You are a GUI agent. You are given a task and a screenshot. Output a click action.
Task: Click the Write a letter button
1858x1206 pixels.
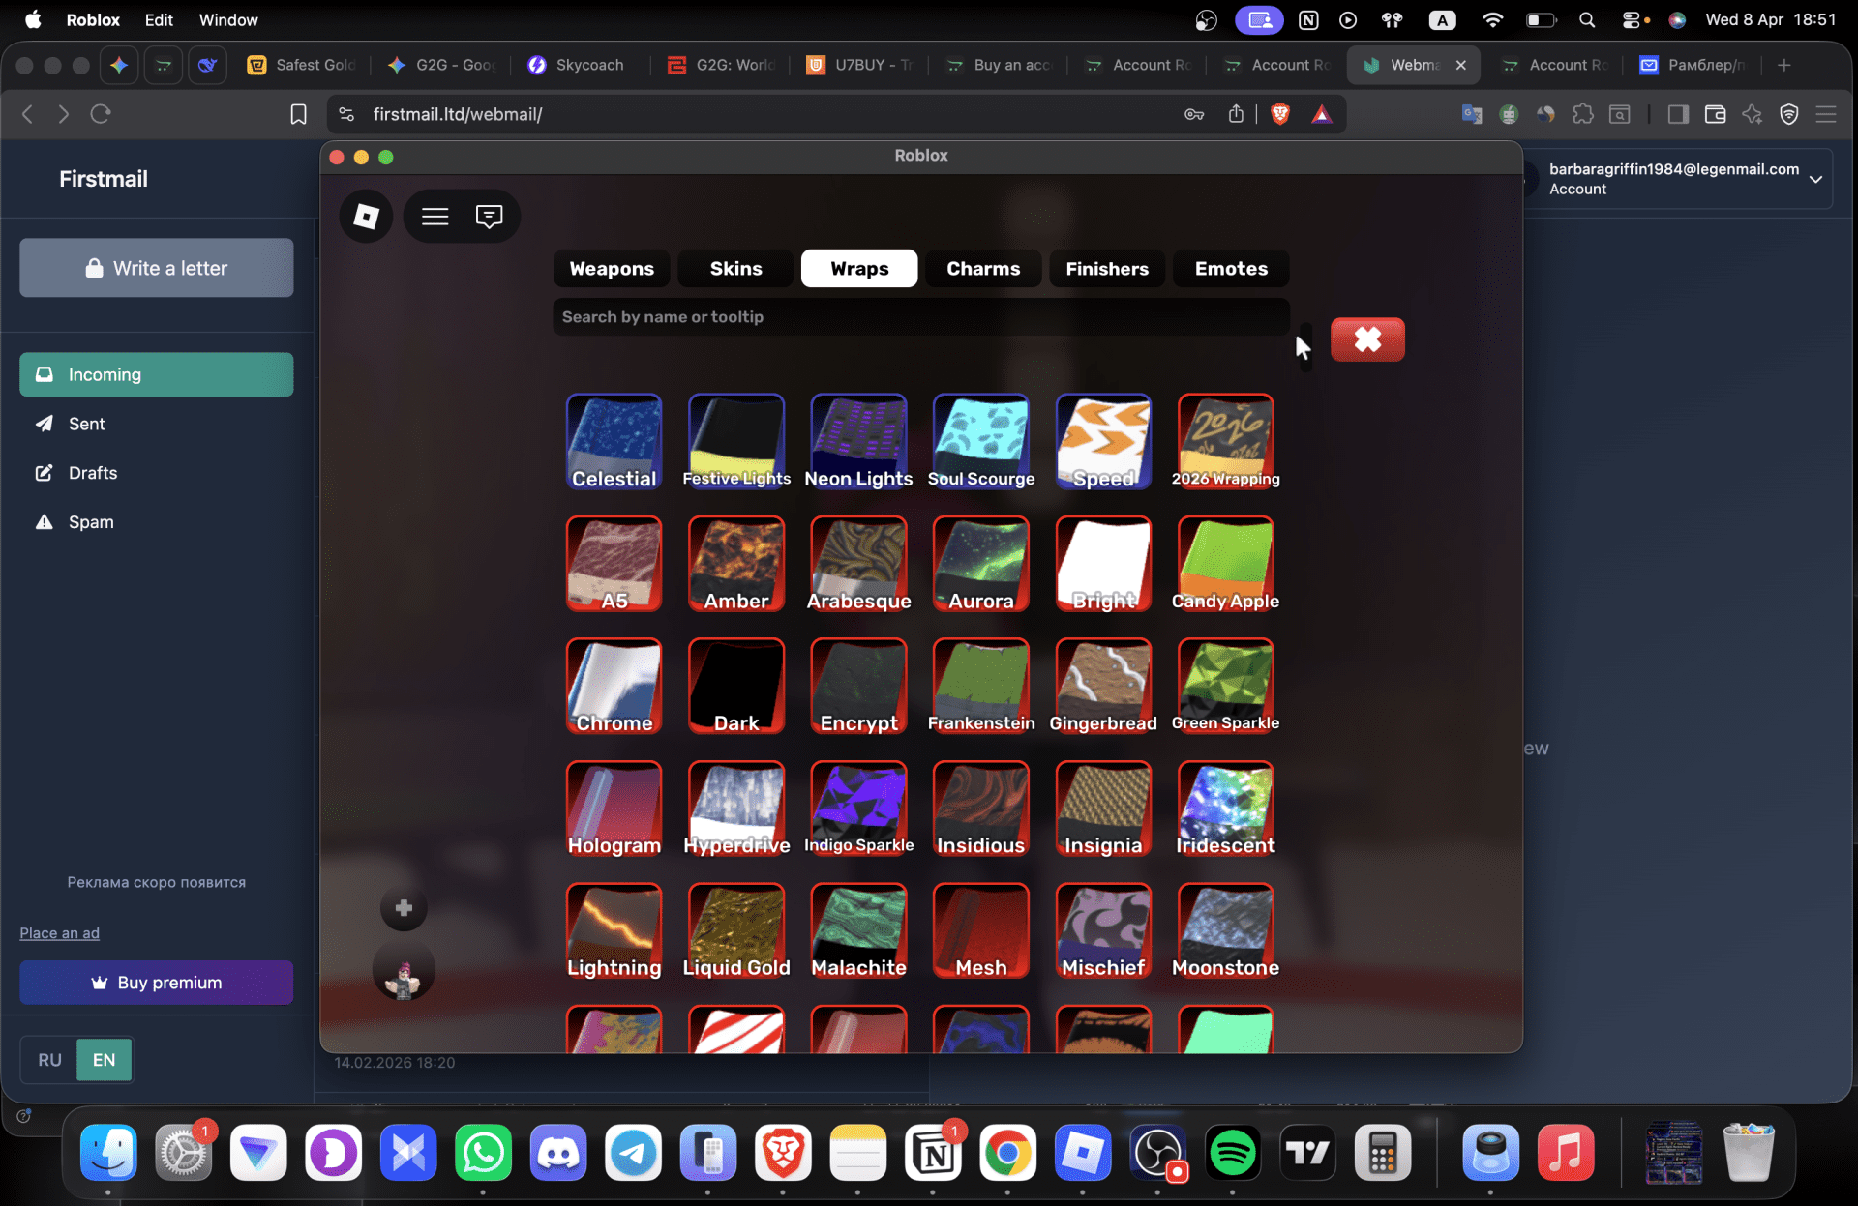[157, 268]
